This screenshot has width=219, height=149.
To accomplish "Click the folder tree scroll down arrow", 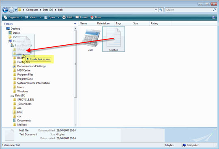I will 75,125.
